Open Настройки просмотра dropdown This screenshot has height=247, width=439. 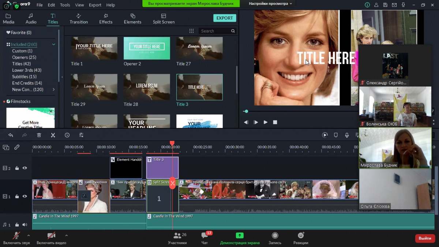click(x=270, y=4)
